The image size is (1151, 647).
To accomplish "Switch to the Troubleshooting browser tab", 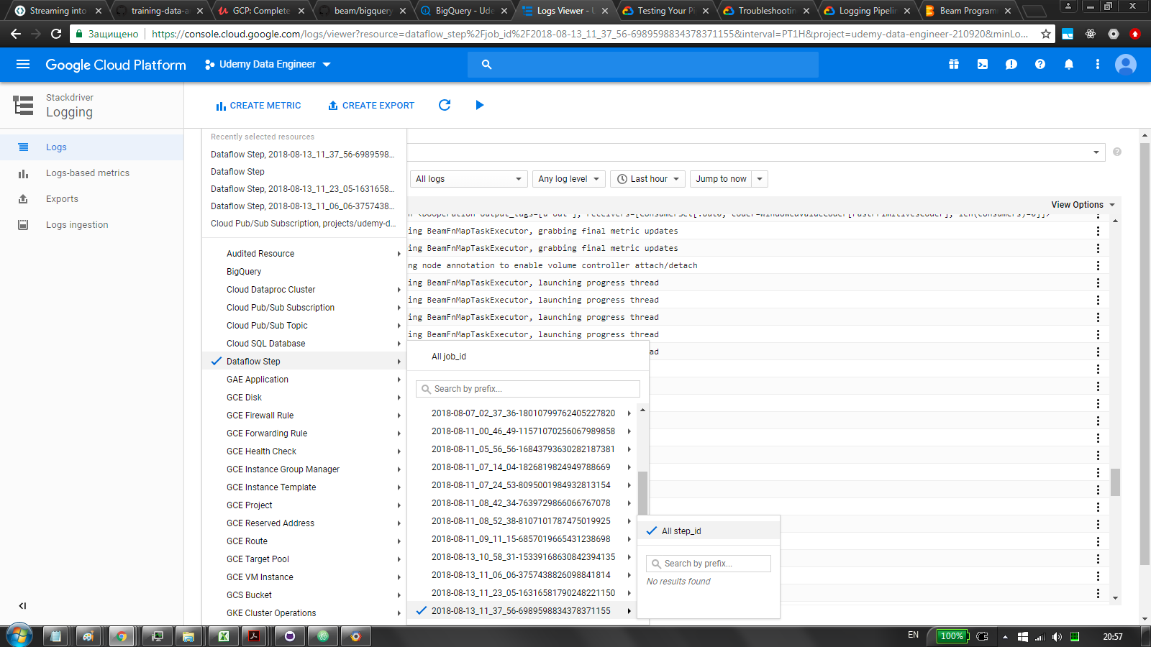I will (765, 11).
